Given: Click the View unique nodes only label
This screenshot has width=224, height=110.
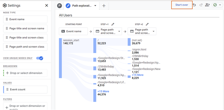Looking at the screenshot, I should [18, 58].
